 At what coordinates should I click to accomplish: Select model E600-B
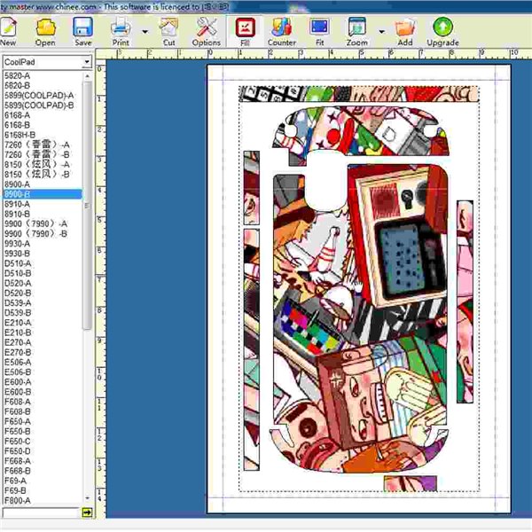[x=18, y=392]
